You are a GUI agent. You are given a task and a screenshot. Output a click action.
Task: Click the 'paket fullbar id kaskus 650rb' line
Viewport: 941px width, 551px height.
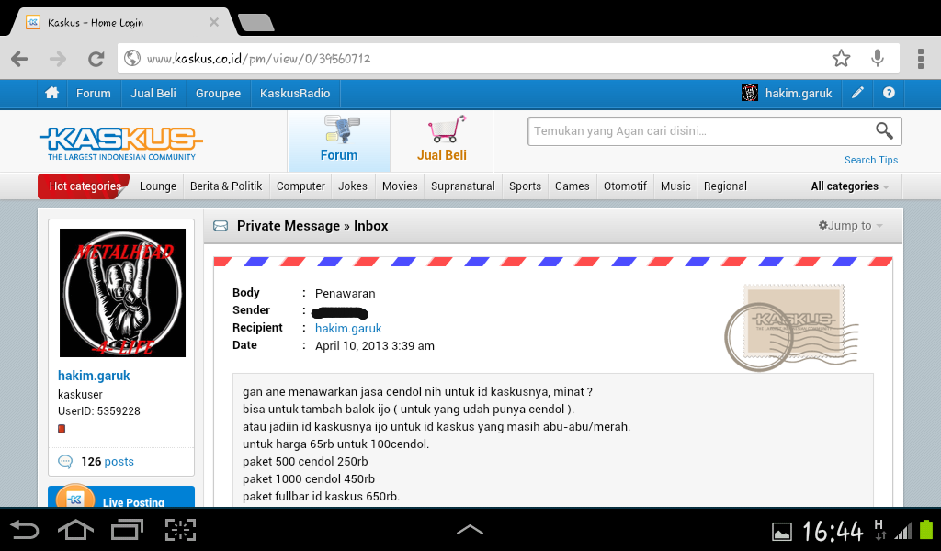click(321, 497)
